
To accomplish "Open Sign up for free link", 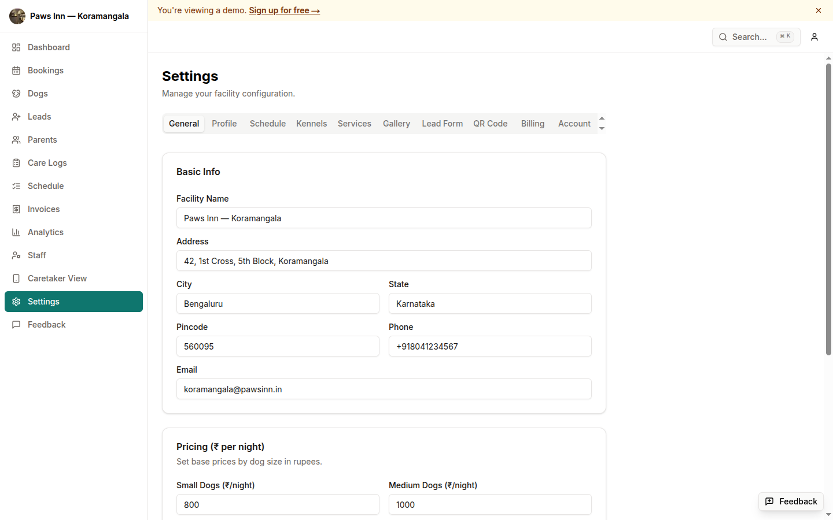I will (284, 10).
